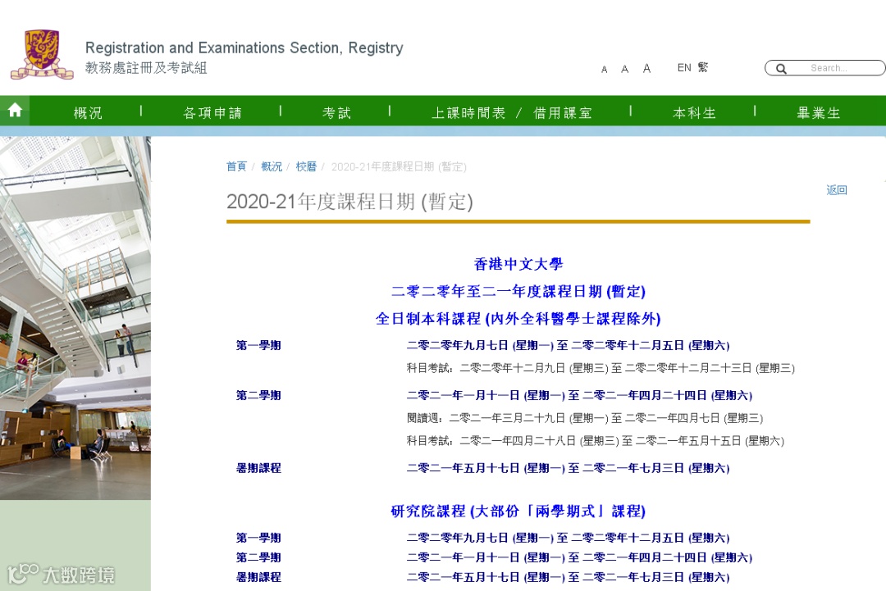
Task: Switch language to EN
Action: [x=683, y=68]
